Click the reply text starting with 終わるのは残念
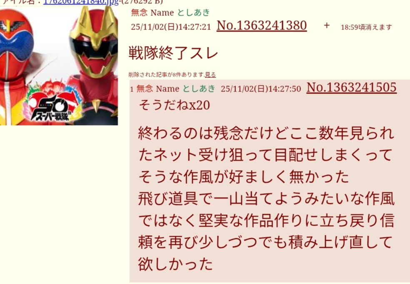The height and width of the screenshot is (284, 410). [x=266, y=199]
